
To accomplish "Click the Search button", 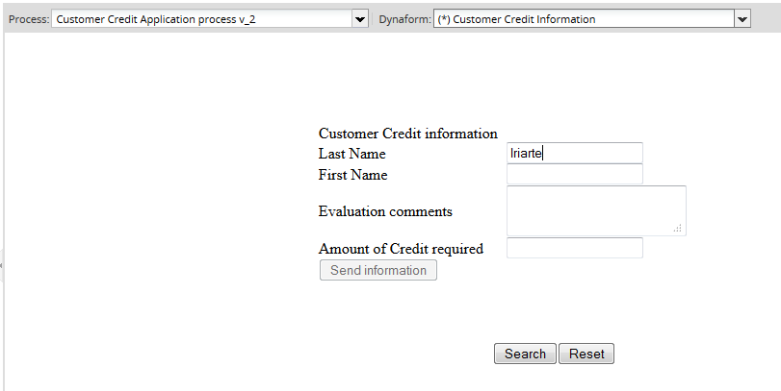I will (525, 354).
